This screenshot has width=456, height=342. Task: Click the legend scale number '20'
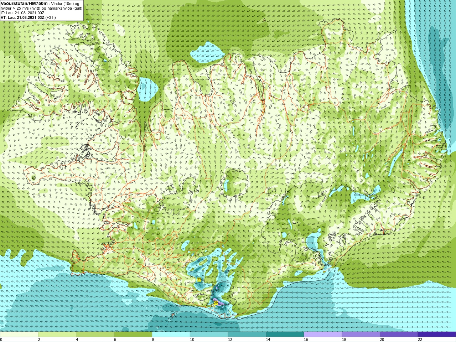(x=382, y=340)
